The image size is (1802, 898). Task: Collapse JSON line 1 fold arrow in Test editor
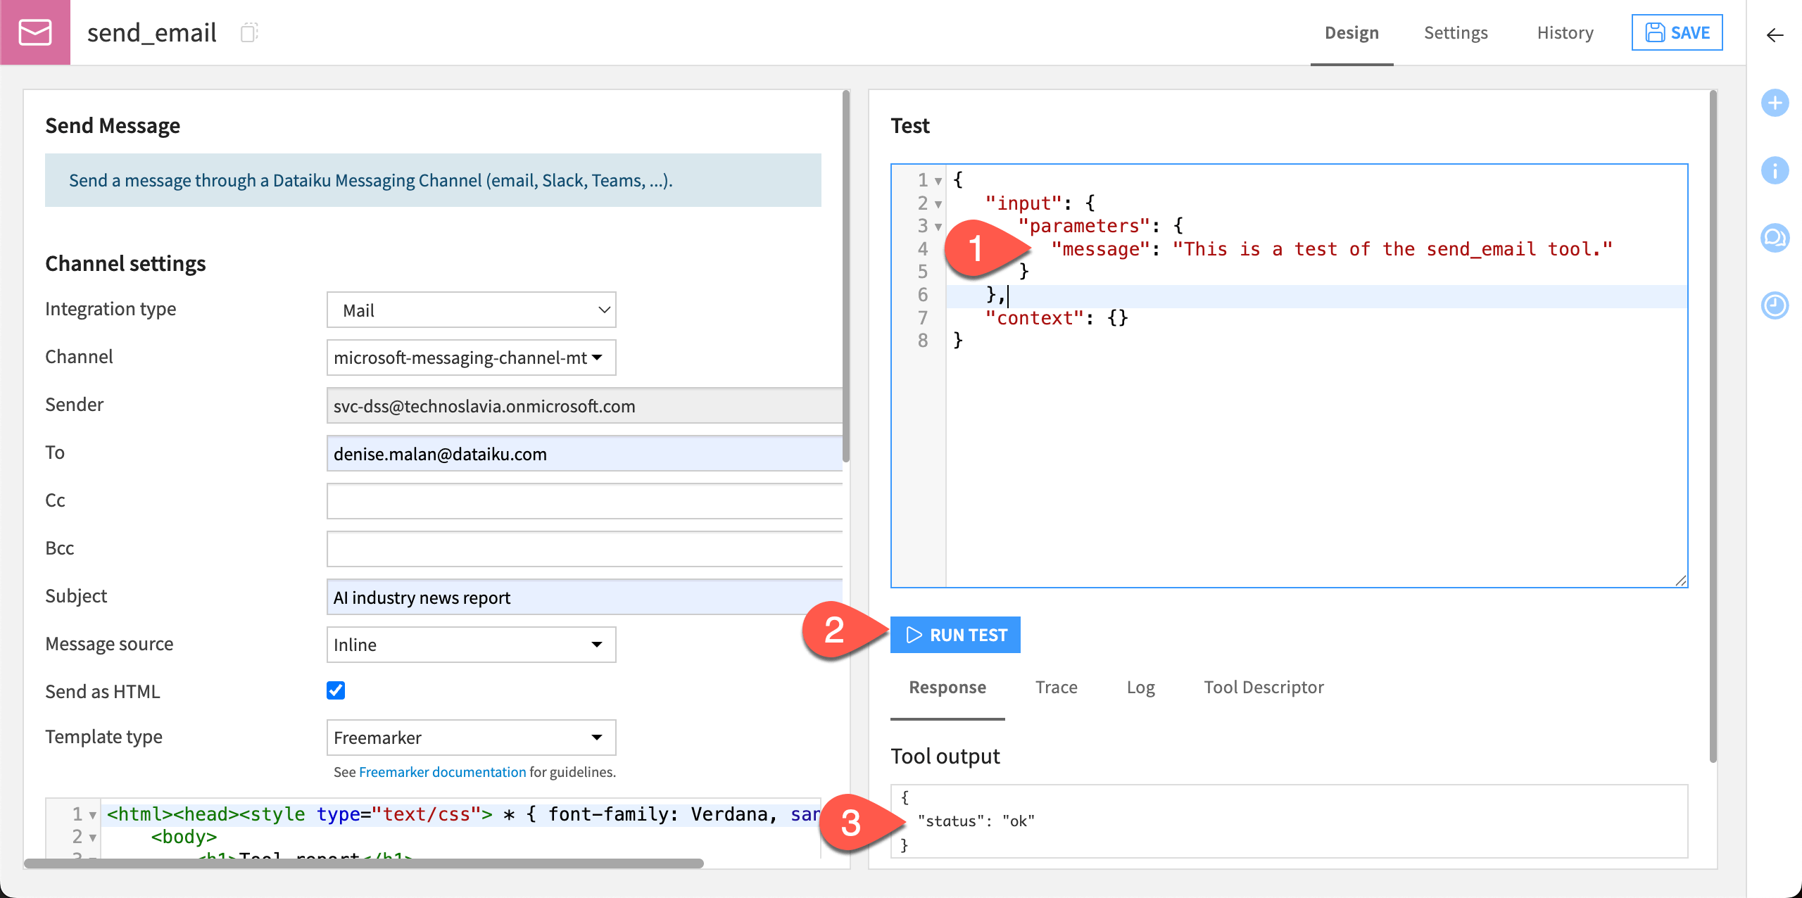pos(938,181)
